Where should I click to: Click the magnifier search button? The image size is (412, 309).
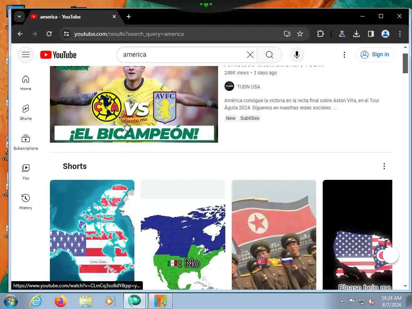point(269,55)
